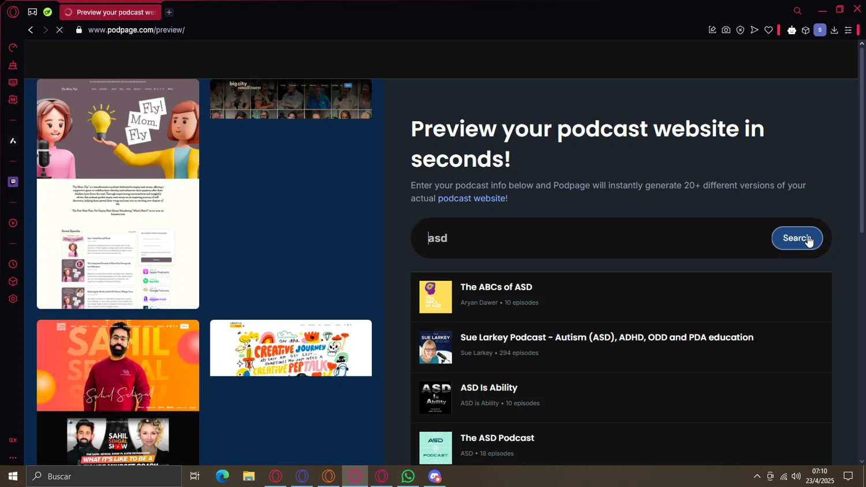This screenshot has width=866, height=487.
Task: Open the Opera GX main menu logo
Action: pyautogui.click(x=13, y=12)
